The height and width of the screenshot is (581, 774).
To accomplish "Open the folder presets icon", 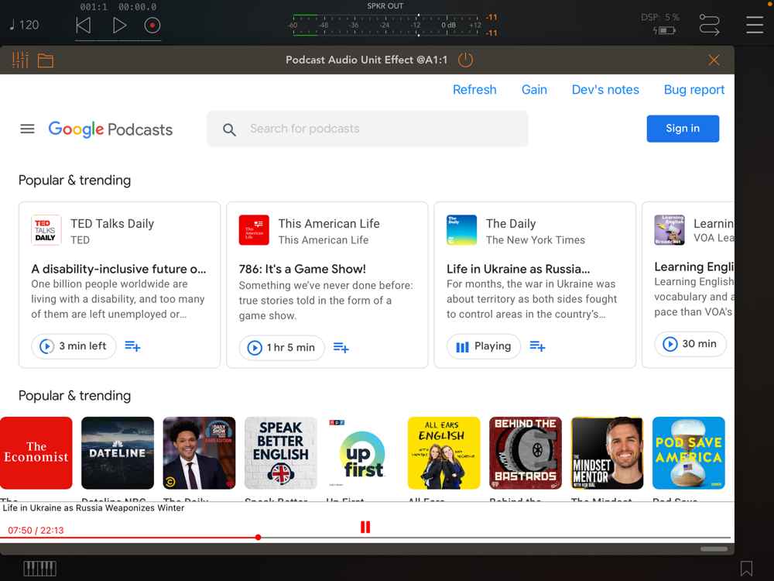I will 46,60.
